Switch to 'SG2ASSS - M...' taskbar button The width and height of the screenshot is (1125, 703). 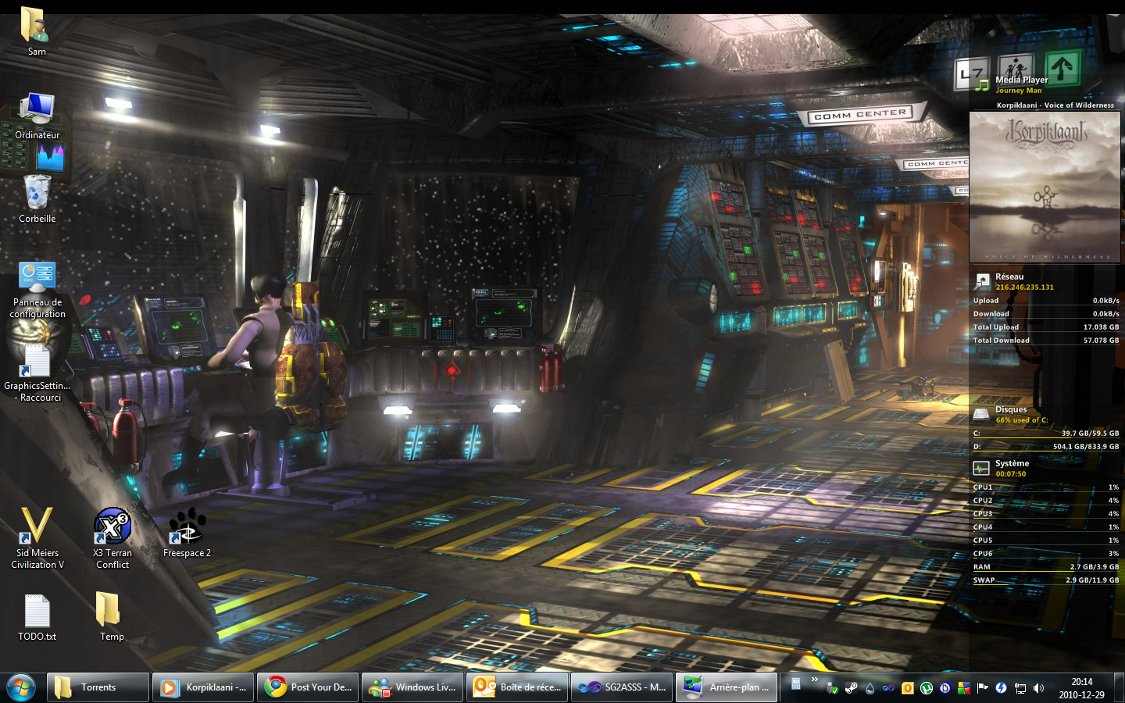622,687
